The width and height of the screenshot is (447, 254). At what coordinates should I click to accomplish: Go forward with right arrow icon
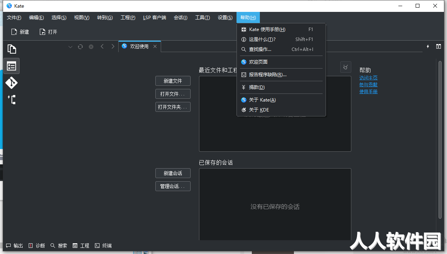tap(113, 46)
